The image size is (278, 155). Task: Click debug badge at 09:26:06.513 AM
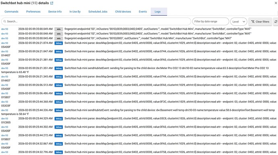point(59,85)
